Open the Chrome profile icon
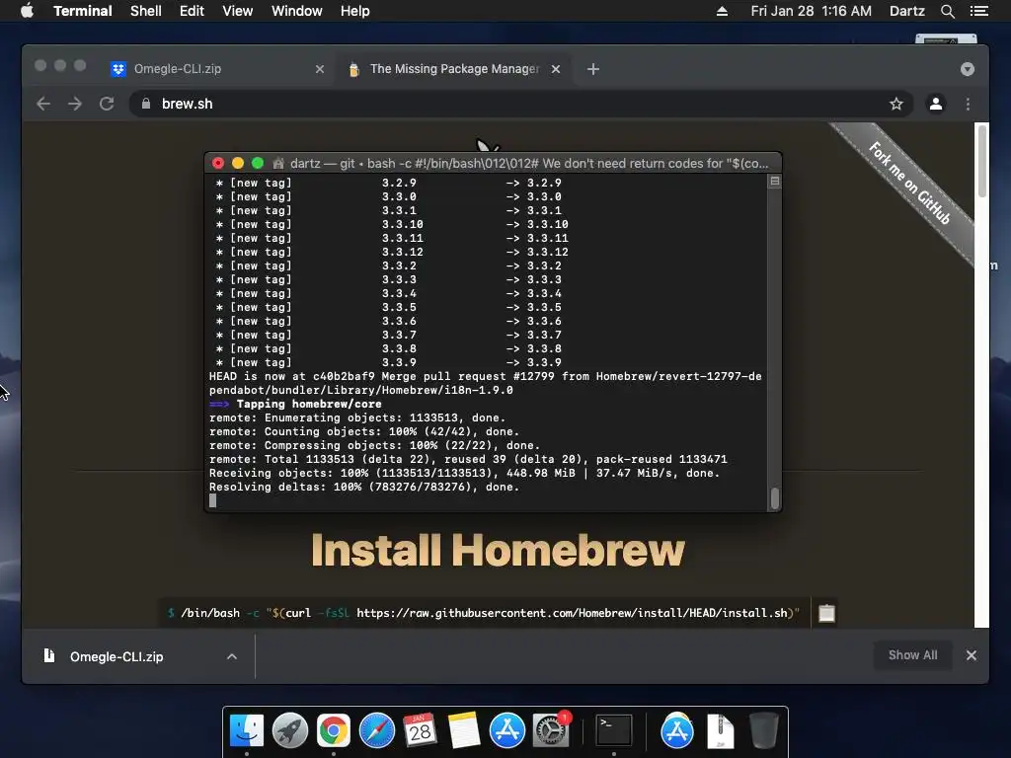 coord(936,104)
